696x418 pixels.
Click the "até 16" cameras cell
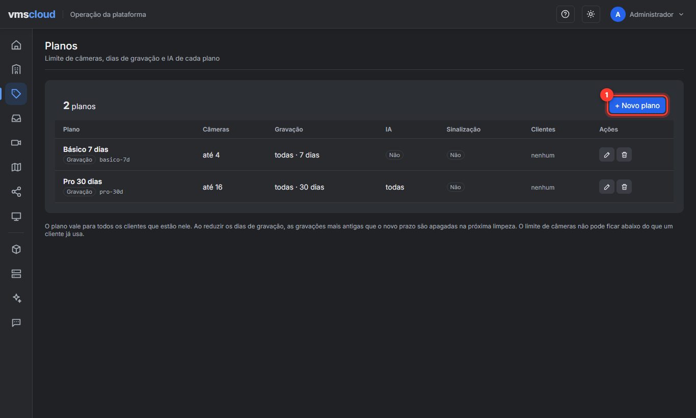(x=212, y=187)
